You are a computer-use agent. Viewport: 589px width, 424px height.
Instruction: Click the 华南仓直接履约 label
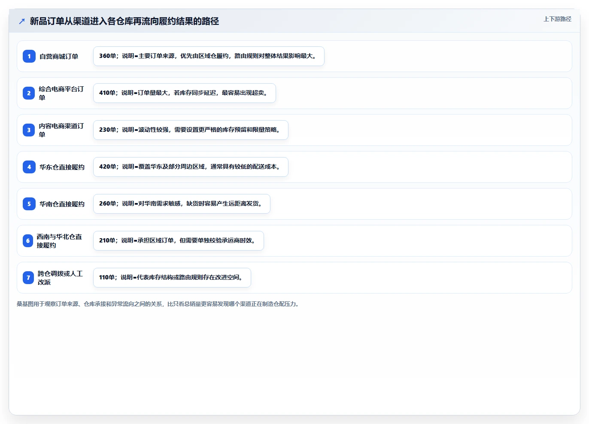tap(62, 204)
